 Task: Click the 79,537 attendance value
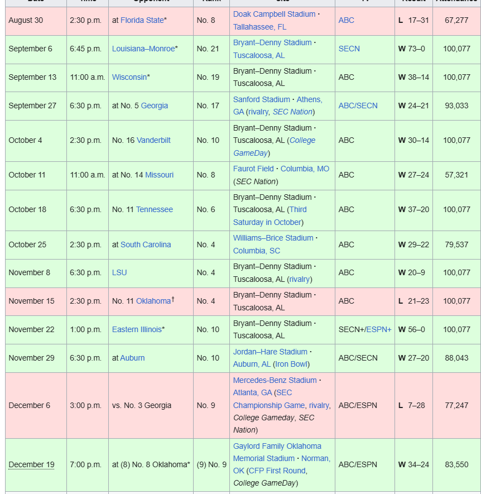pyautogui.click(x=456, y=244)
